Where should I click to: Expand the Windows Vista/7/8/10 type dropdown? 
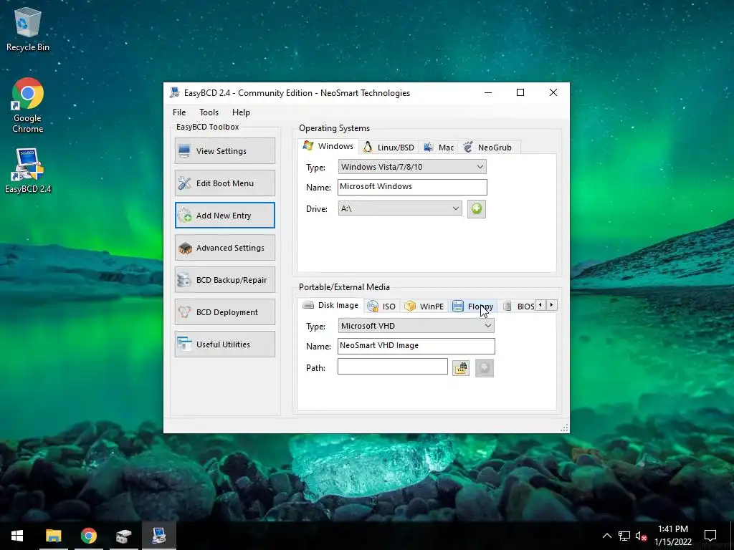pyautogui.click(x=412, y=166)
